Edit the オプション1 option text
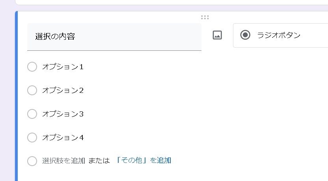 click(63, 67)
